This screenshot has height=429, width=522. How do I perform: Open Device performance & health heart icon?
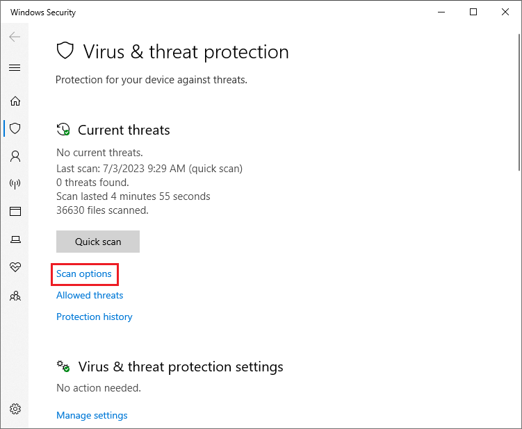pyautogui.click(x=15, y=267)
